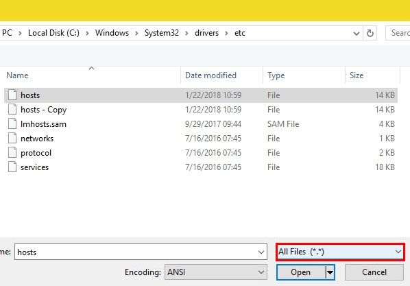This screenshot has width=410, height=286.
Task: Expand the chevron after Local Disk (C:)
Action: click(x=87, y=33)
